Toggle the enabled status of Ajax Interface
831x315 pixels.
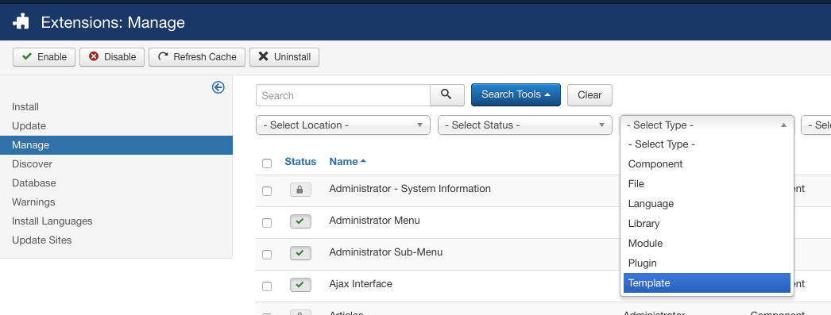tap(300, 285)
